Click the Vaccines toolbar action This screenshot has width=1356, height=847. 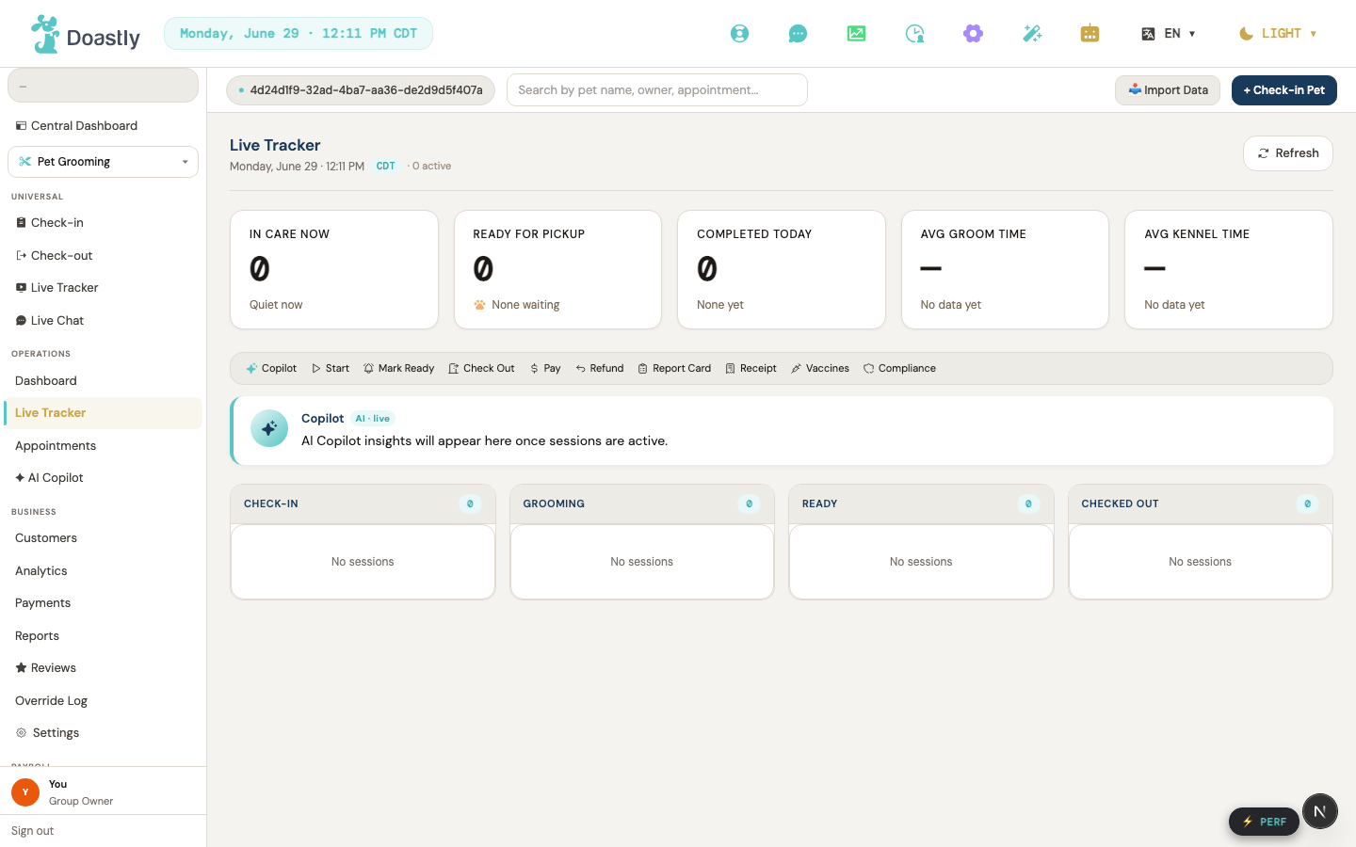[x=820, y=369]
